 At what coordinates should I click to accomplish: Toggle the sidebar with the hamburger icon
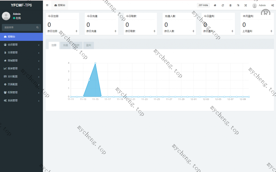47,5
